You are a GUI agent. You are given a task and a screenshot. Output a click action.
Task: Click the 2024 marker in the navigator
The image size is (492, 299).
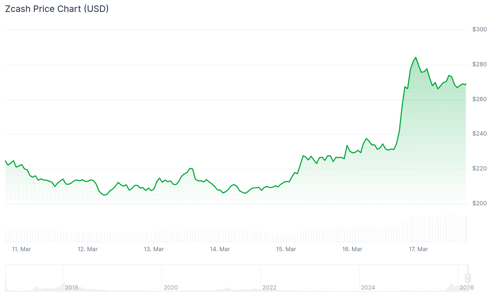(x=368, y=288)
